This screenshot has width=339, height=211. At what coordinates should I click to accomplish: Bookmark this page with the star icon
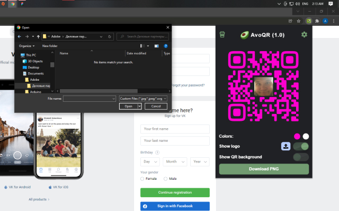point(299,21)
